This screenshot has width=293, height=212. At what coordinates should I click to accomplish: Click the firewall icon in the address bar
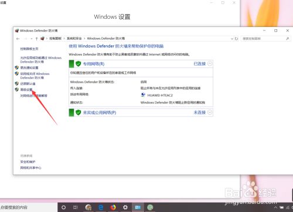click(42, 39)
